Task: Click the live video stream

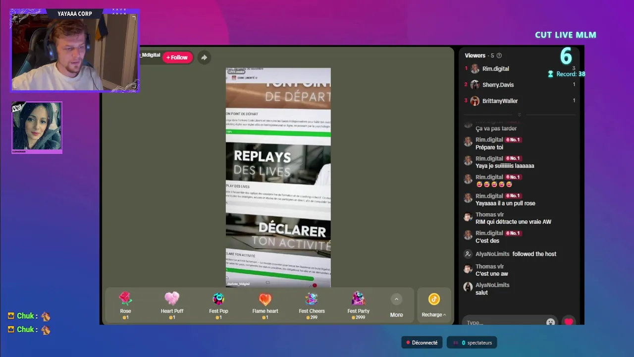Action: (278, 178)
